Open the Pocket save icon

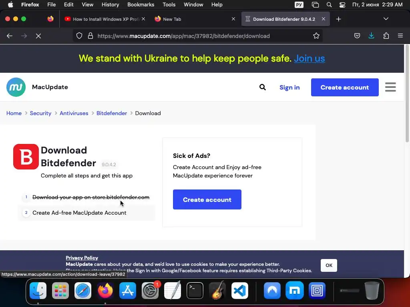[357, 36]
